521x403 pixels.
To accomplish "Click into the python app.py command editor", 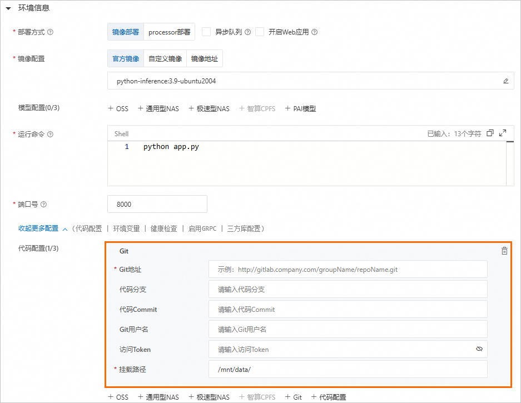I will 307,163.
